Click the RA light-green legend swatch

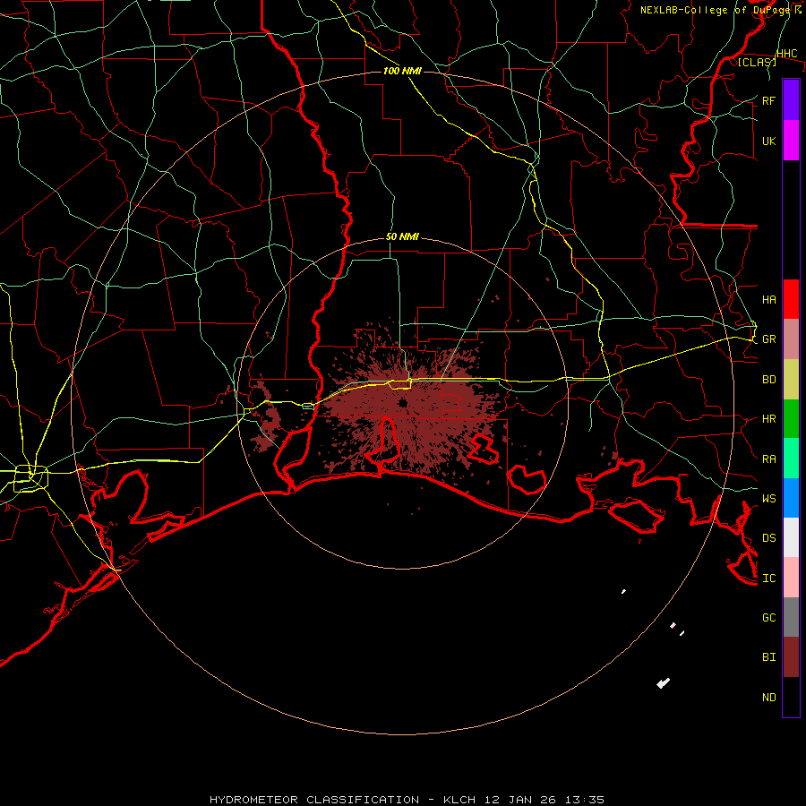[791, 459]
